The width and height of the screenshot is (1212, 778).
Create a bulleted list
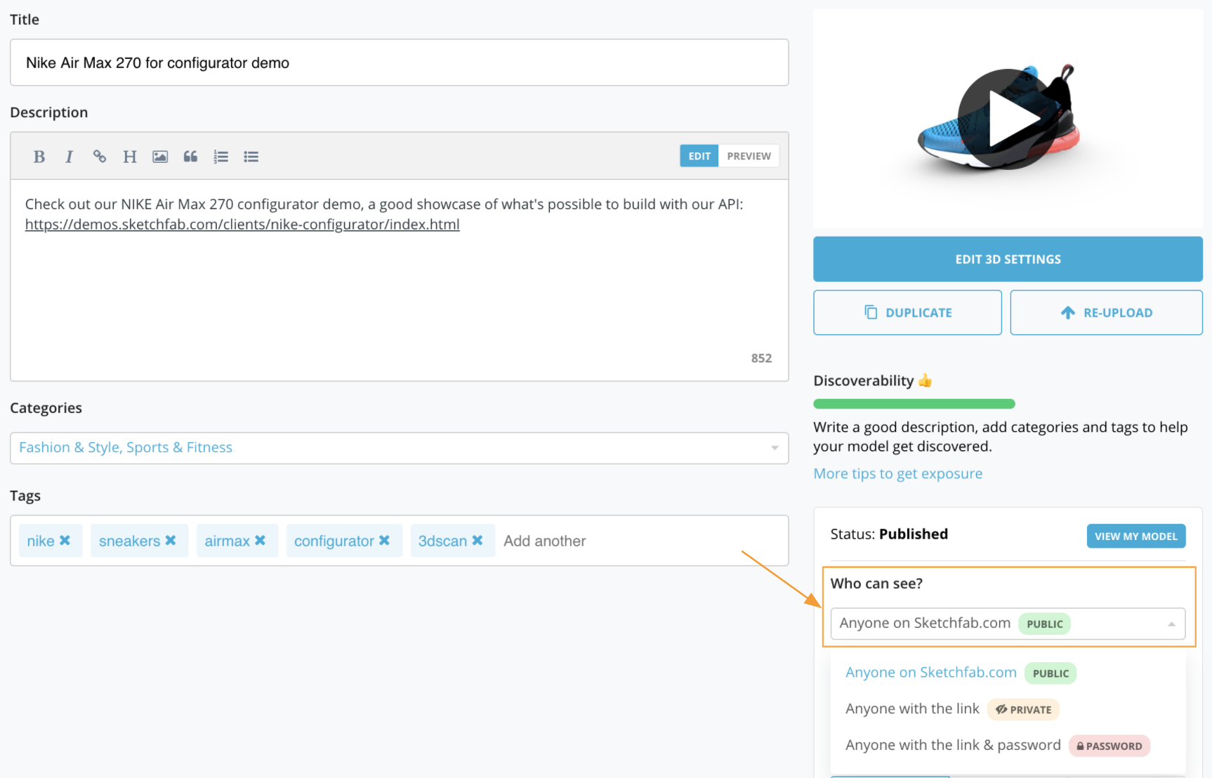point(251,157)
